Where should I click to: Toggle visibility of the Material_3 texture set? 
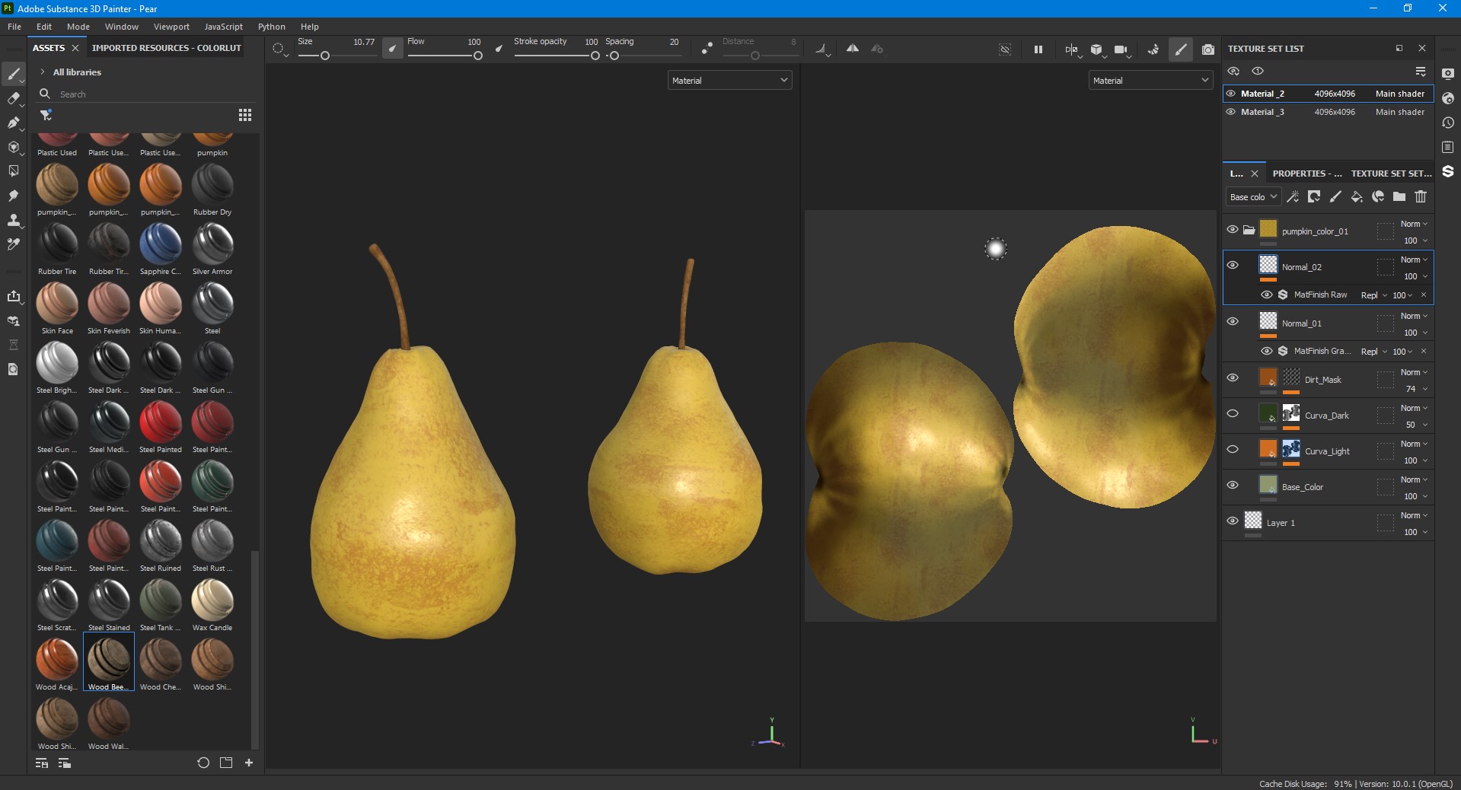click(x=1230, y=112)
